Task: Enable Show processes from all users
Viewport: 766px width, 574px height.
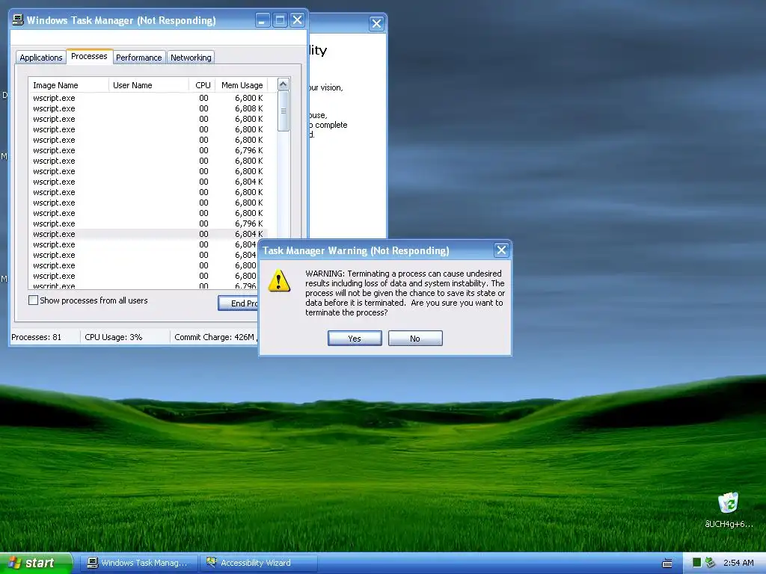Action: [33, 300]
